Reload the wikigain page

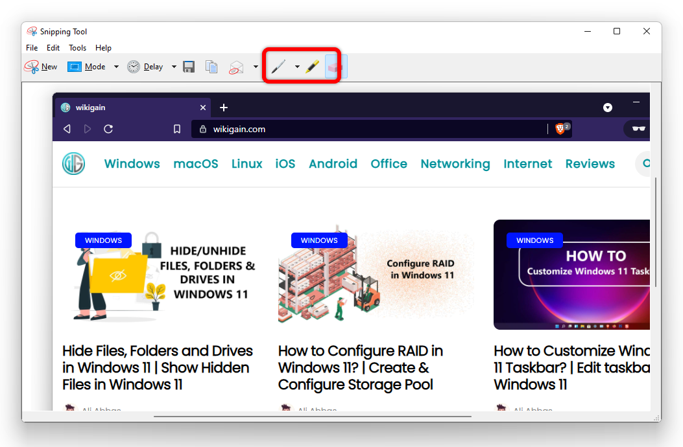108,129
